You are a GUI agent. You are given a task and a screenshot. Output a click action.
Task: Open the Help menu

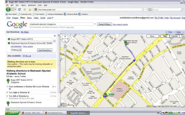click(46, 5)
